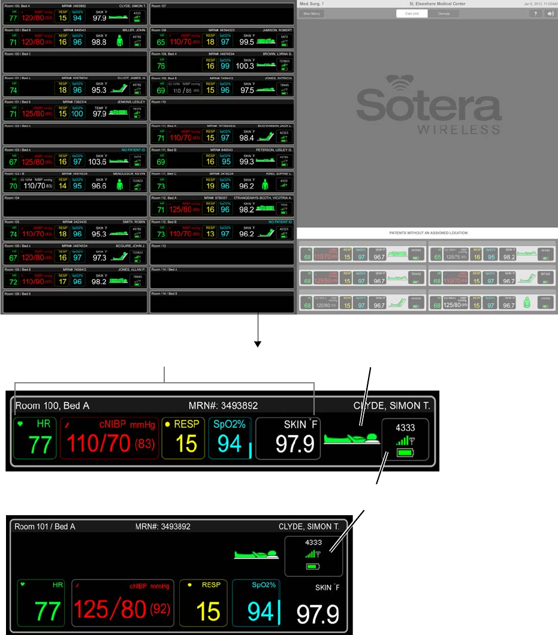The height and width of the screenshot is (635, 558).
Task: Click heart rate 65 for Jamison, Robert
Action: point(161,42)
